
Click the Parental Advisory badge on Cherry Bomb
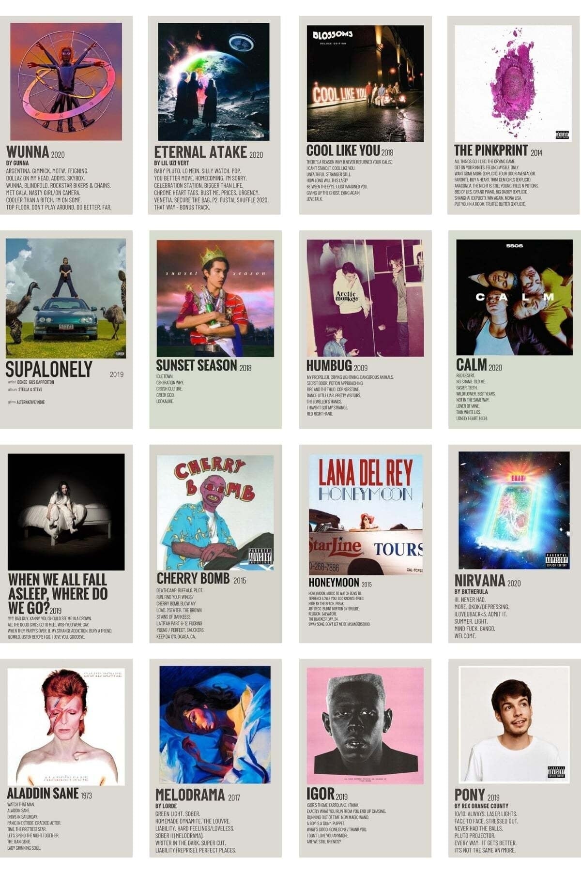260,557
